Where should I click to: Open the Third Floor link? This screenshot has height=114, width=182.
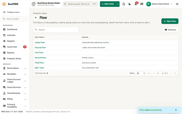tap(39, 63)
